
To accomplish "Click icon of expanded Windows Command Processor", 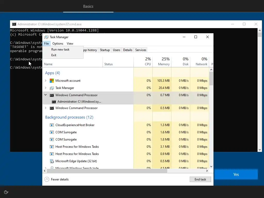I will (x=52, y=95).
